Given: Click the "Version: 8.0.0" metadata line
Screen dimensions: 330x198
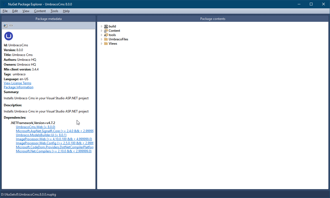Looking at the screenshot, I should coord(13,50).
